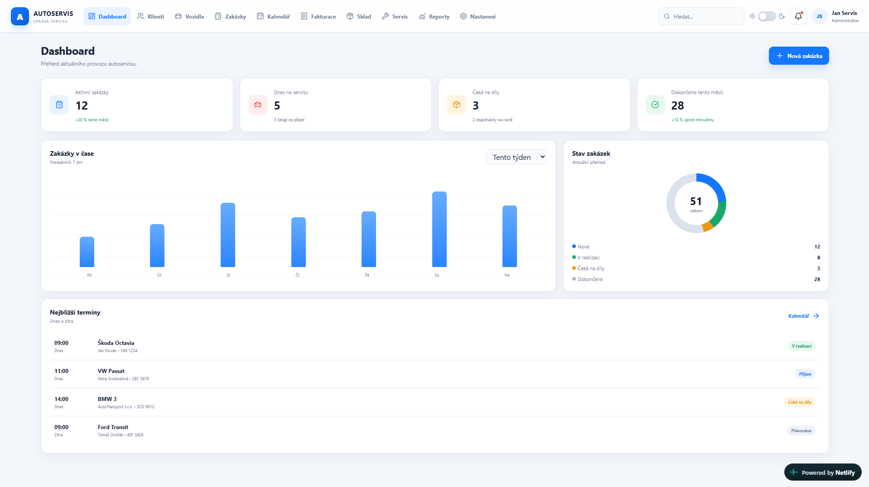Open the Fakturace section
Viewport: 869px width, 487px height.
(318, 16)
